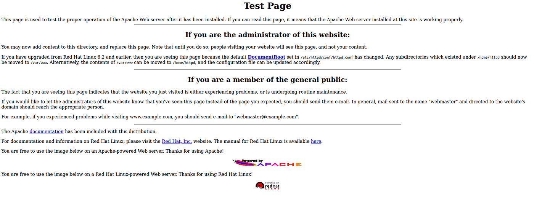The height and width of the screenshot is (209, 534).
Task: Click 'The fact that you are seeing this page' sentence
Action: tap(174, 92)
